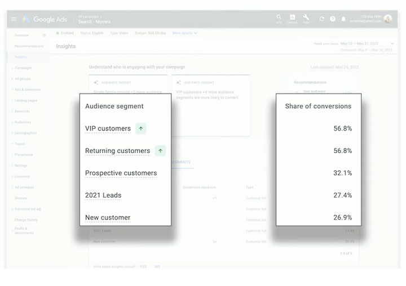406x286 pixels.
Task: Open the Help question mark icon
Action: 333,19
